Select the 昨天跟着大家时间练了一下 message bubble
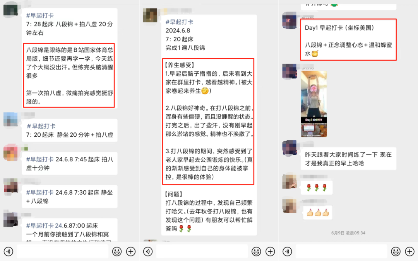 click(x=348, y=159)
